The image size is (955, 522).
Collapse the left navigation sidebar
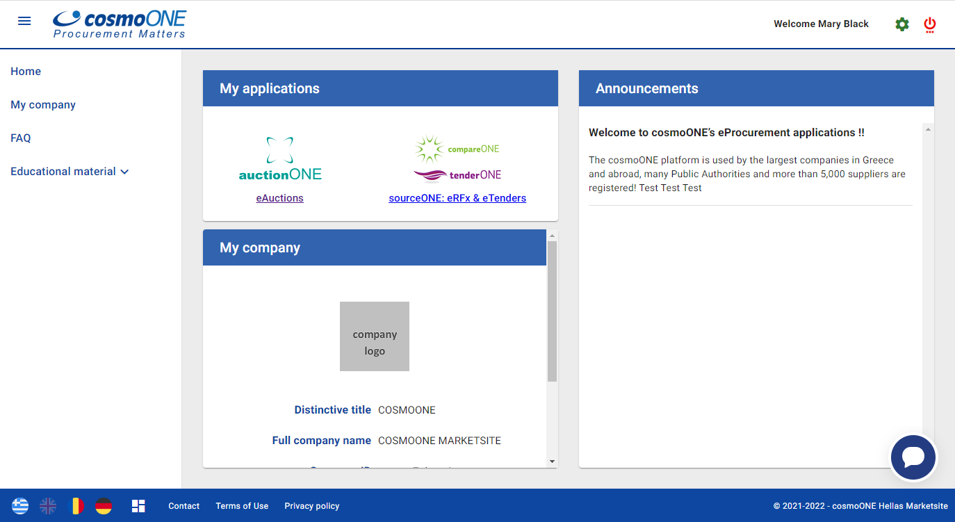point(24,21)
